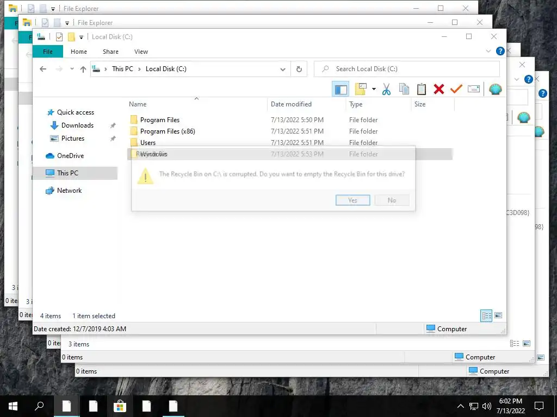The width and height of the screenshot is (557, 417).
Task: Switch to Details view in '3 items' status bar
Action: [x=515, y=343]
